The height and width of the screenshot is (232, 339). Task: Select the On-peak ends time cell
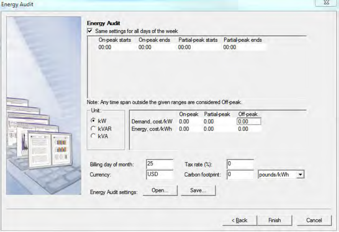pyautogui.click(x=145, y=47)
